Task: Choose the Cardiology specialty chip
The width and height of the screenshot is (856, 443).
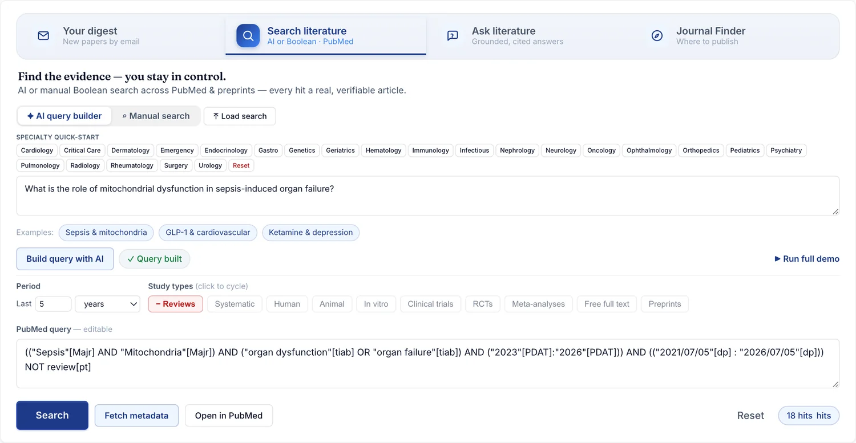Action: click(37, 151)
